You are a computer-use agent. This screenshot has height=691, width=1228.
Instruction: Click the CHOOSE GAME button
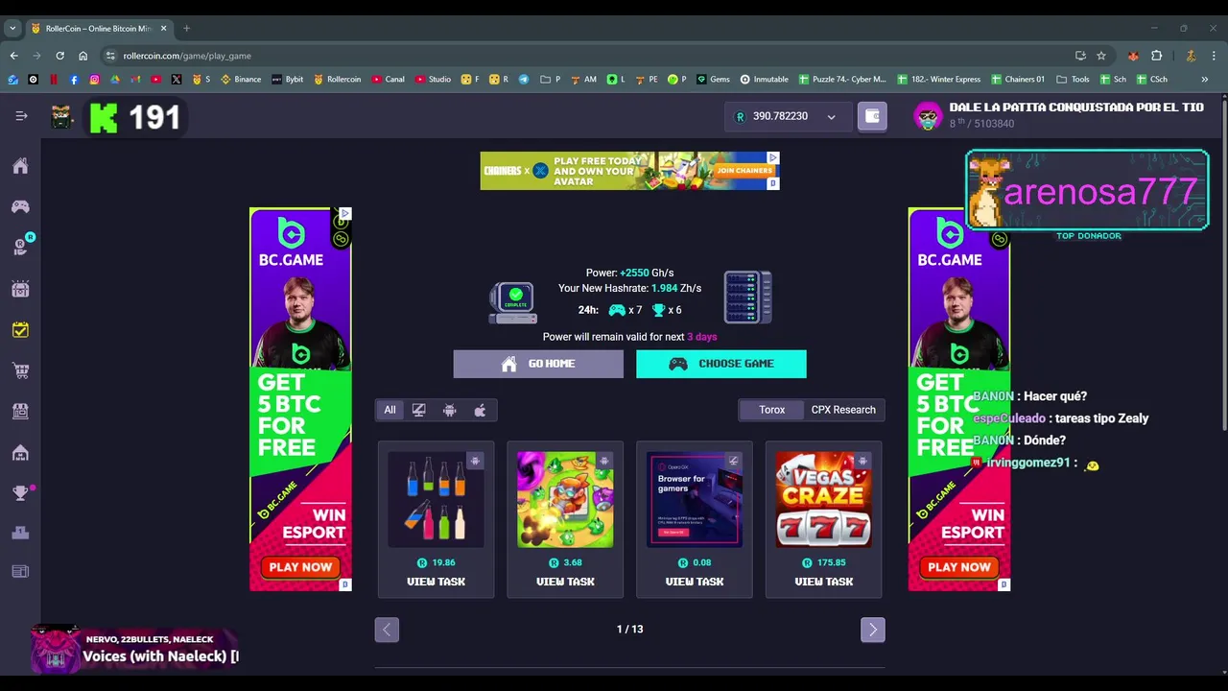pyautogui.click(x=721, y=364)
